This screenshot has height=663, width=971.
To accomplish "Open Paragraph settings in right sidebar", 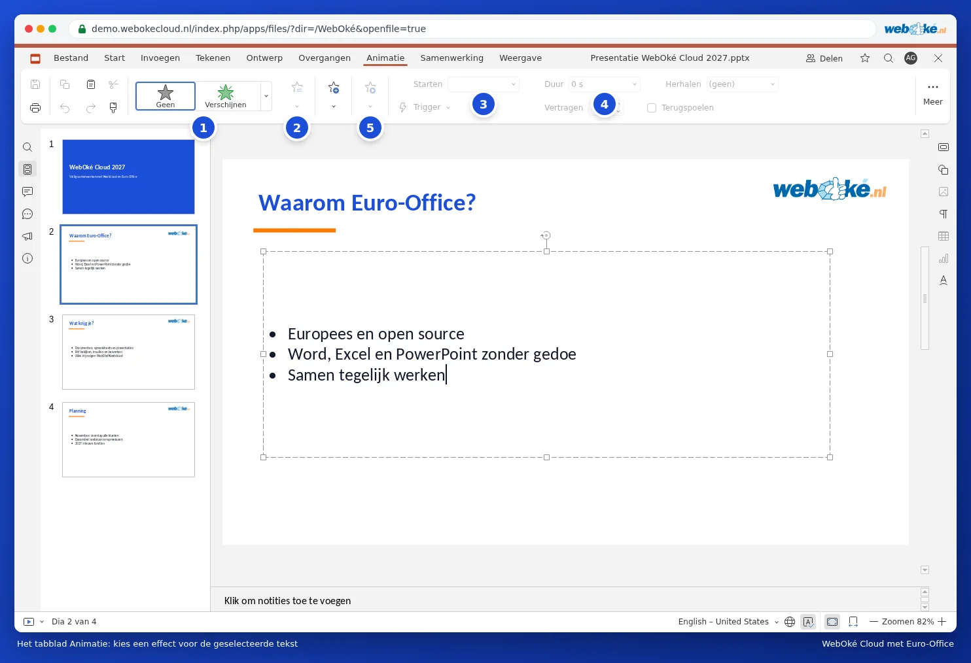I will coord(944,214).
